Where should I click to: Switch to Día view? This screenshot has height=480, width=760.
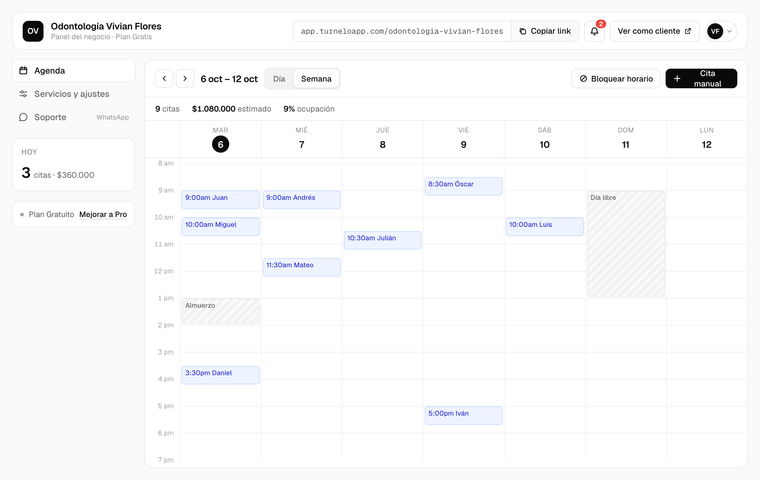(x=279, y=78)
